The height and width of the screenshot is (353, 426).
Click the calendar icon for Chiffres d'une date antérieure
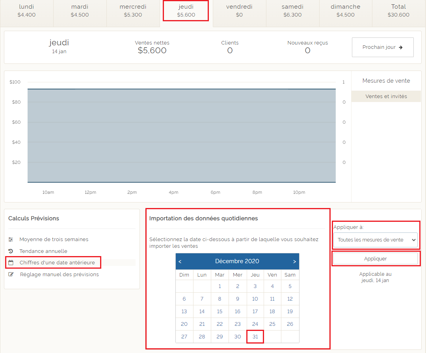11,262
